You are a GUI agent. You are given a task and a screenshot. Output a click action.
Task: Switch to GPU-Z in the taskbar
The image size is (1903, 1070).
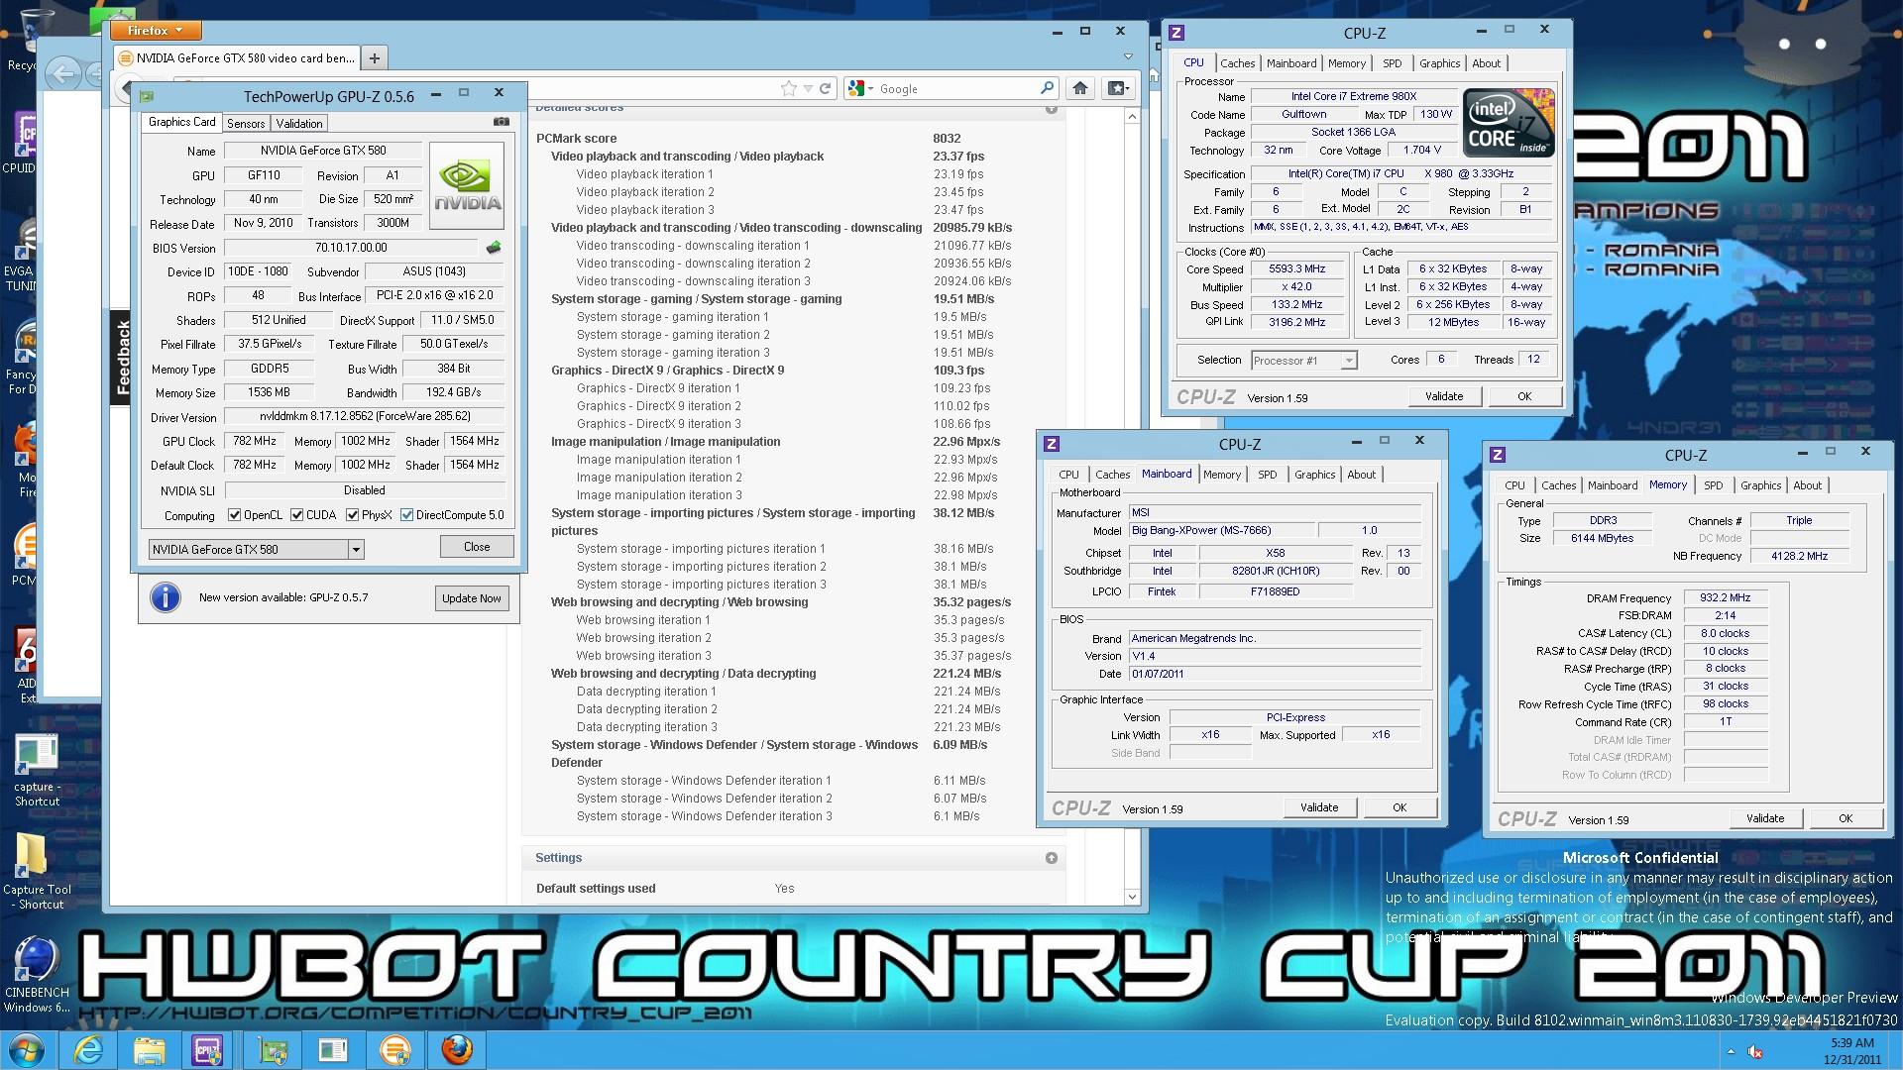point(273,1050)
